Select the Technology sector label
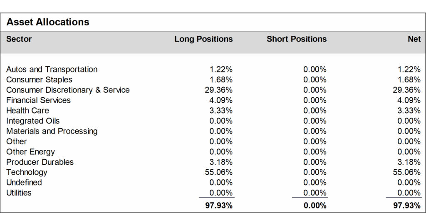This screenshot has width=426, height=213. click(x=27, y=172)
